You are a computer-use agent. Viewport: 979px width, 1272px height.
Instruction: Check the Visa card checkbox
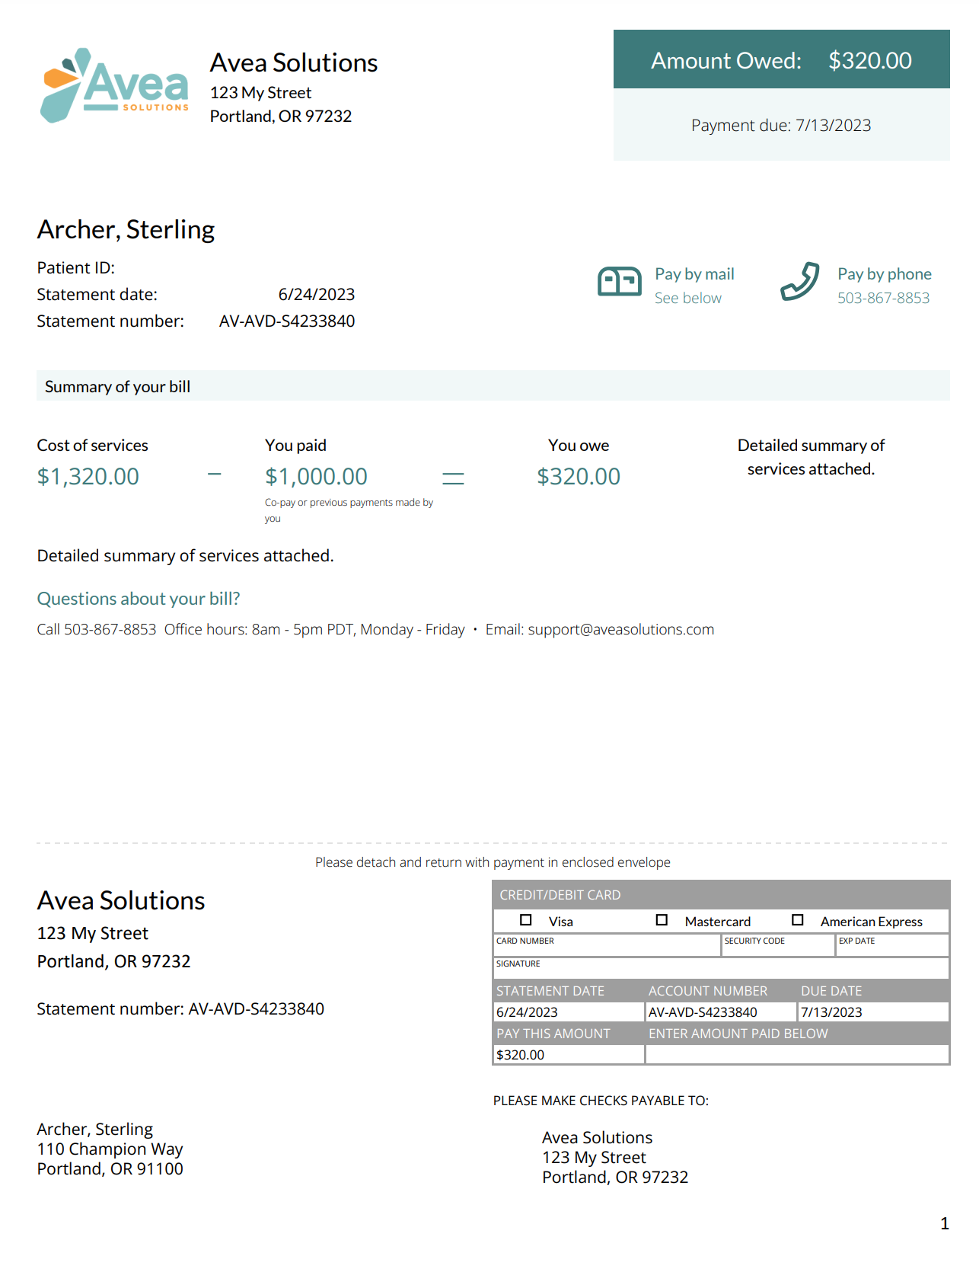pos(525,920)
